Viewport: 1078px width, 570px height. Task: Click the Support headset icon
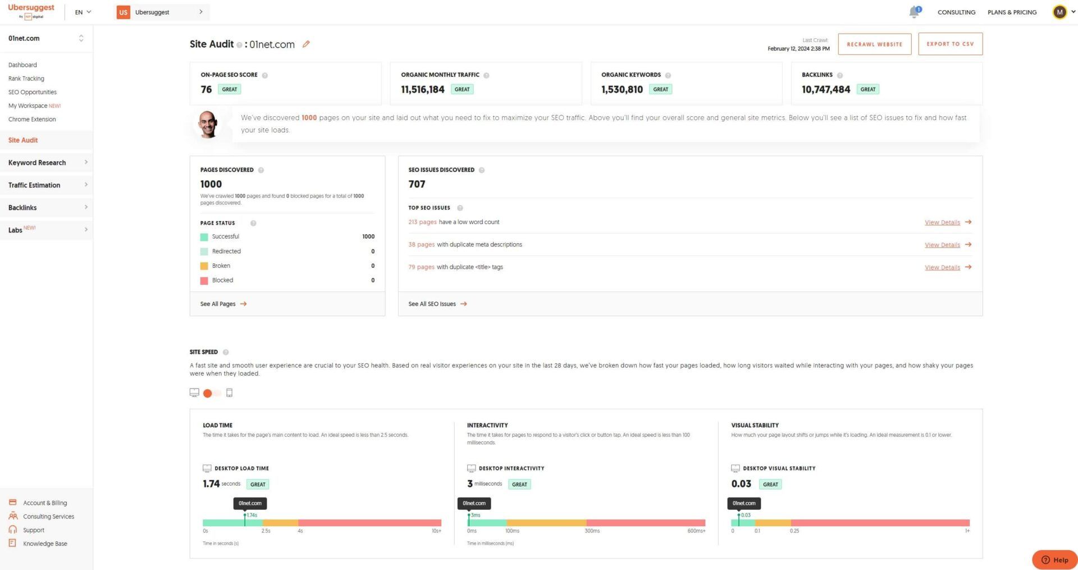[13, 530]
